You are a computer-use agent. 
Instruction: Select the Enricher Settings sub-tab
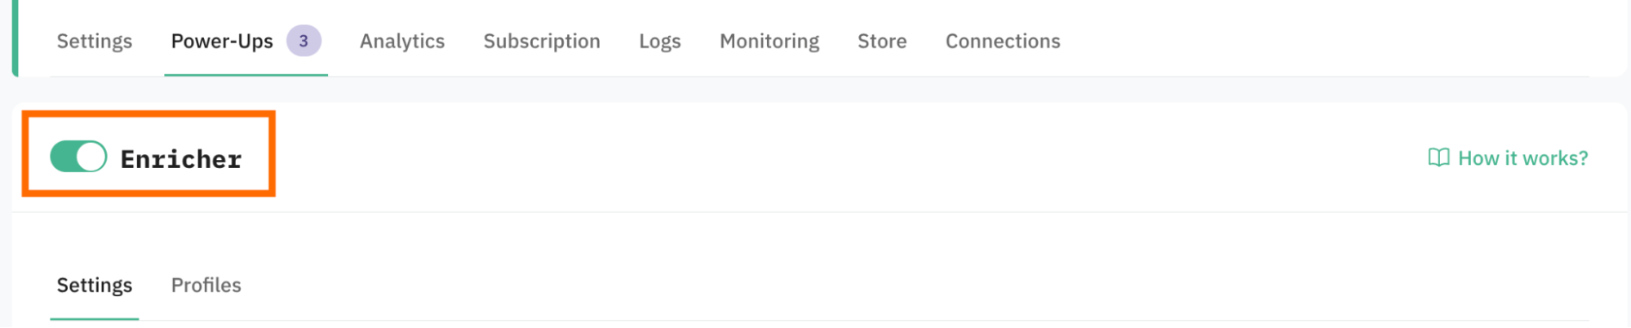click(x=95, y=285)
